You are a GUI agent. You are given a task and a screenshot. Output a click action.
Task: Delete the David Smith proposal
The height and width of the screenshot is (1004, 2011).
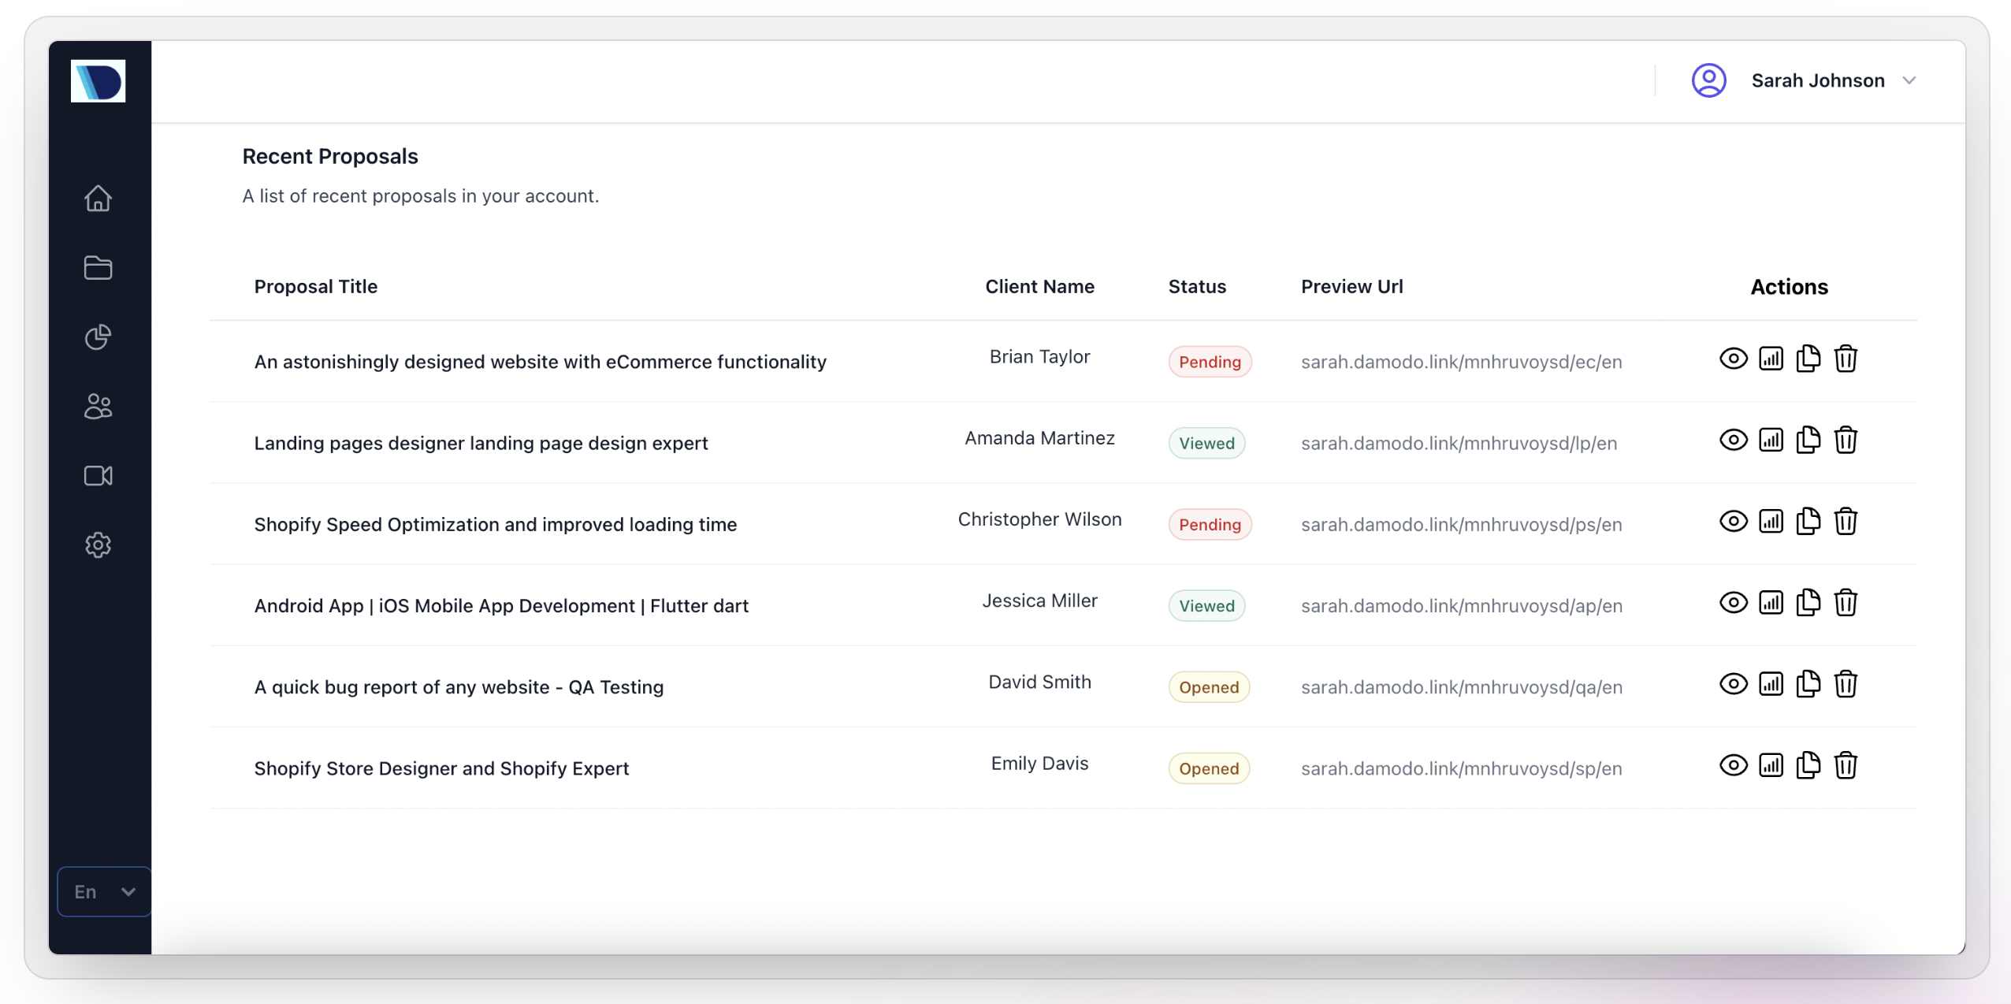pyautogui.click(x=1846, y=684)
